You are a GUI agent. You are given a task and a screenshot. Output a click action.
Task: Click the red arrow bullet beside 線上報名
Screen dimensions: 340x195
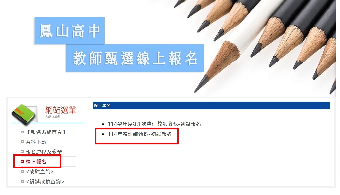(22, 161)
